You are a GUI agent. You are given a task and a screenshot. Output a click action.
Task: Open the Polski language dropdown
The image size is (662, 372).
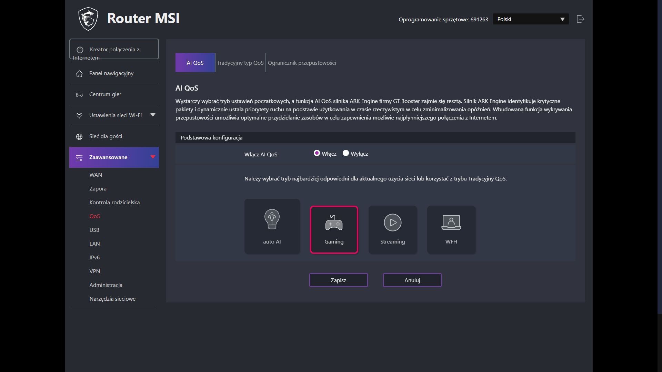click(531, 19)
